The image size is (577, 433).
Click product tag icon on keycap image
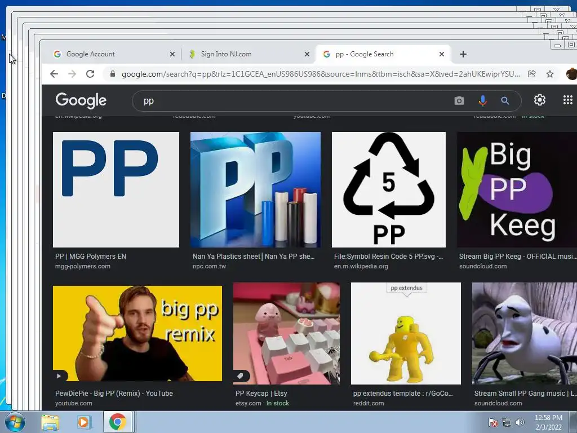click(240, 376)
